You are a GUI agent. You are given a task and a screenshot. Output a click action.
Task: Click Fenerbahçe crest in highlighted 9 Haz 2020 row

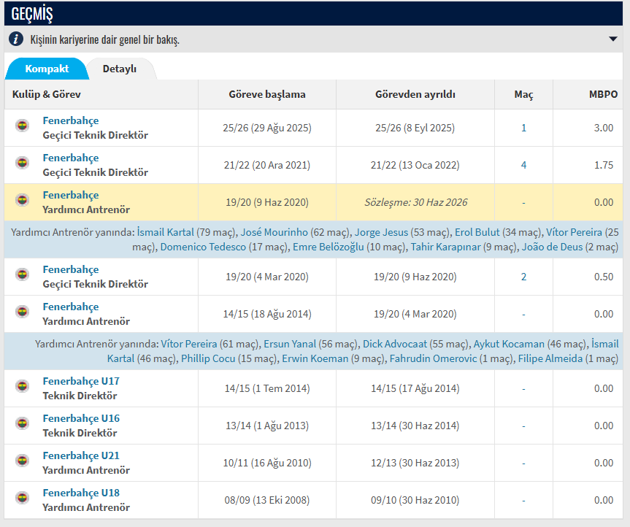coord(23,200)
